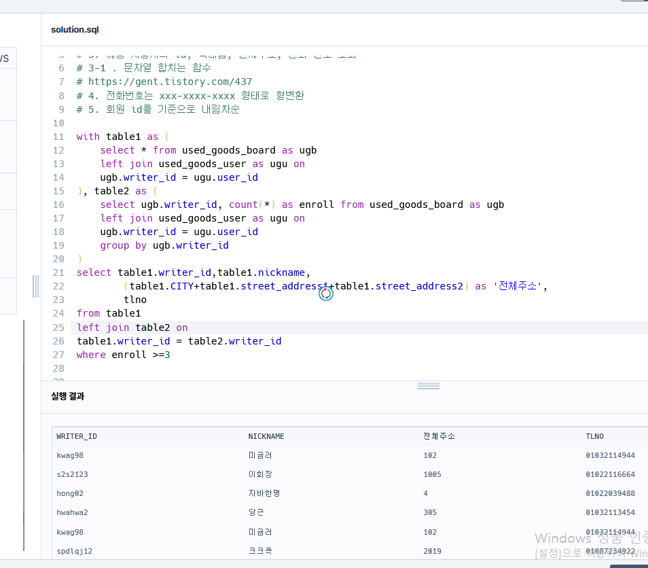Place cursor on where enroll >=3 line

[123, 355]
